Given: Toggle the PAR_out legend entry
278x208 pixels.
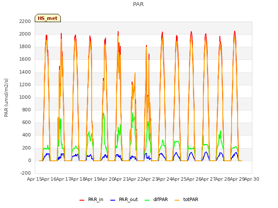Looking at the screenshot, I should tap(124, 199).
